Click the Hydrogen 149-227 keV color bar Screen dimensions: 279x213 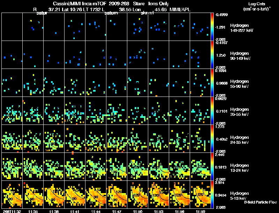[212, 27]
